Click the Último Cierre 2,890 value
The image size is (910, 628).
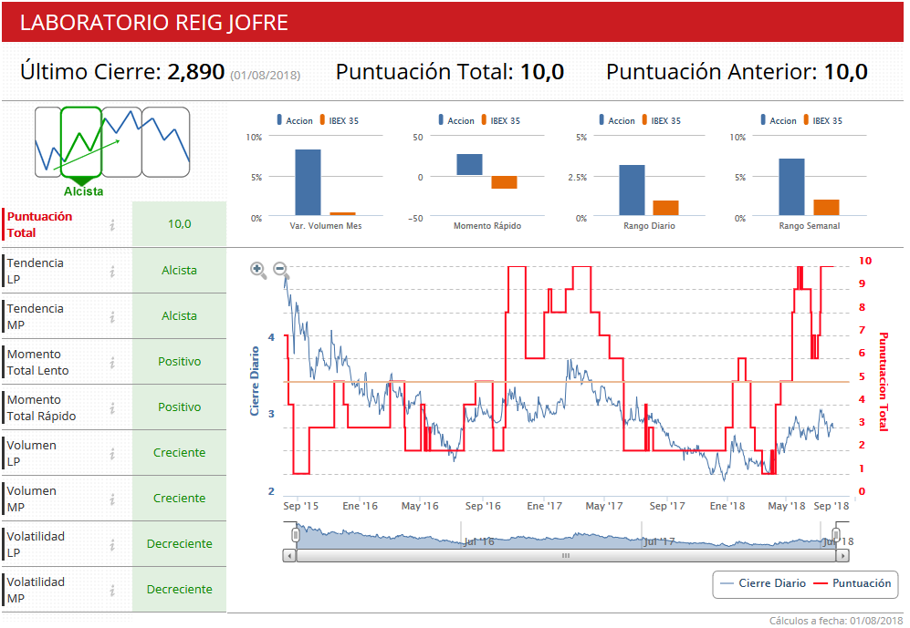[x=195, y=72]
